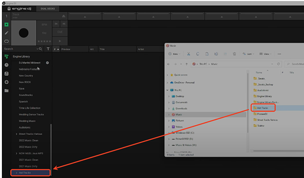Open the Sort dropdown in Explorer
304x178 pixels.
(x=248, y=54)
